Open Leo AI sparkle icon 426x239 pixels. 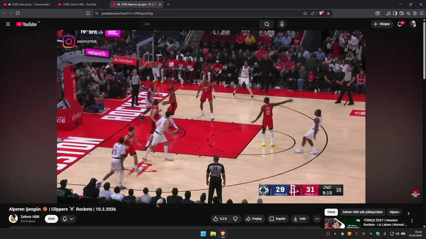408,13
